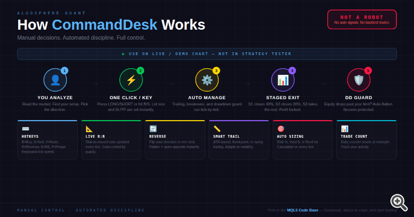Click the ALGOSPHERE QUANT label

pyautogui.click(x=51, y=13)
